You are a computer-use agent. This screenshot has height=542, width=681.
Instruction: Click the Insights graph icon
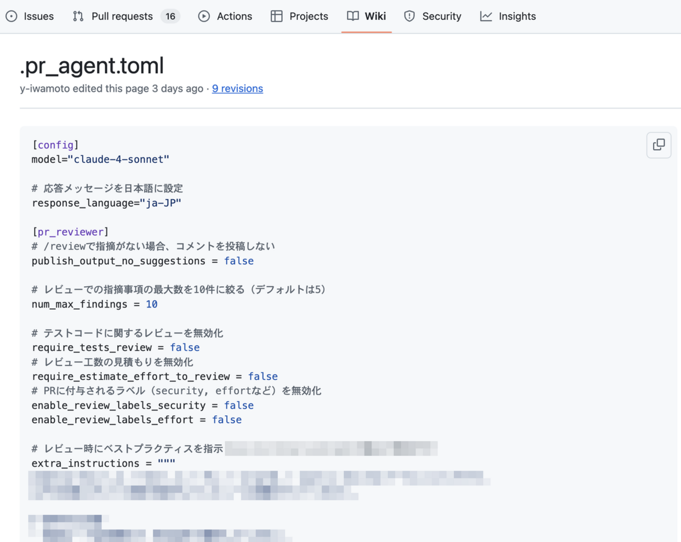pos(486,16)
